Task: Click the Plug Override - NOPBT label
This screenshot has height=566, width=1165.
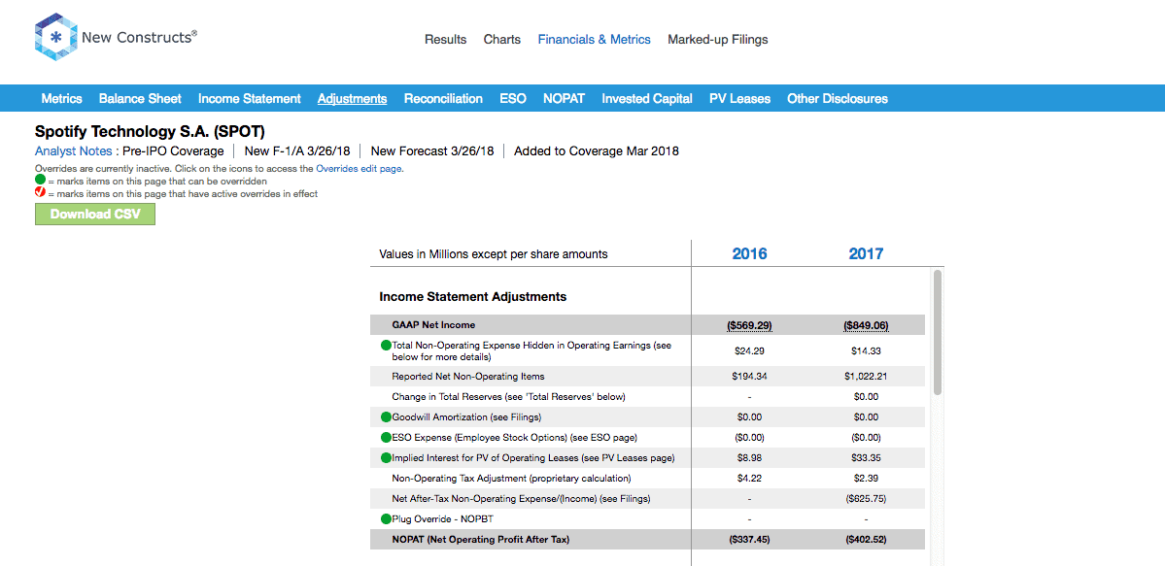Action: click(444, 519)
